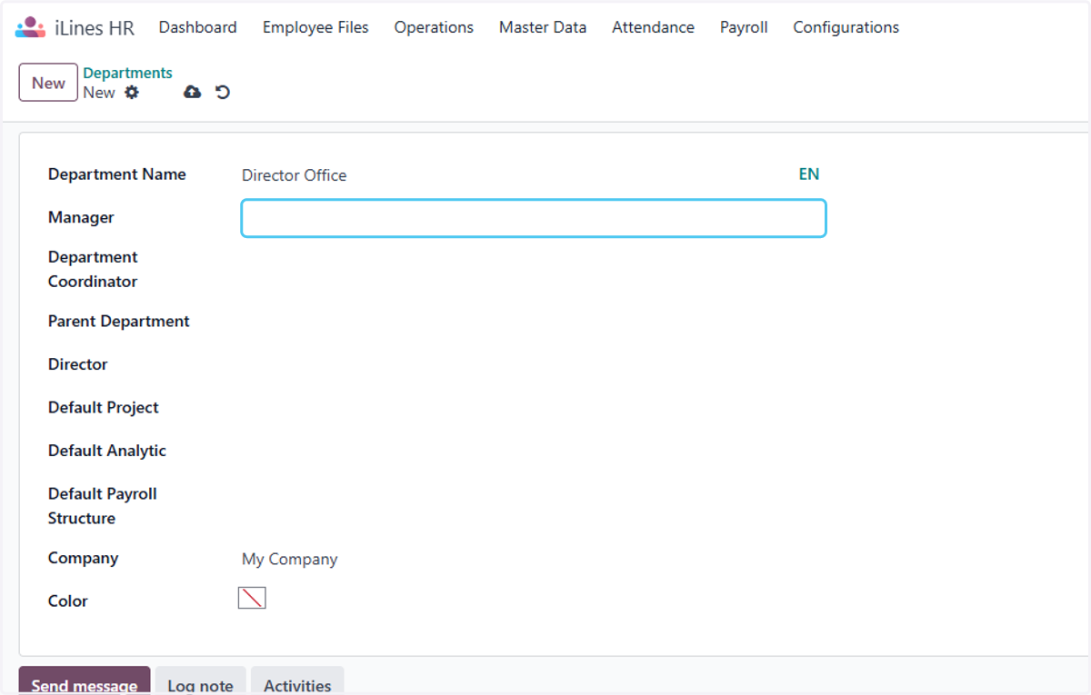
Task: Open the Payroll menu
Action: pyautogui.click(x=744, y=27)
